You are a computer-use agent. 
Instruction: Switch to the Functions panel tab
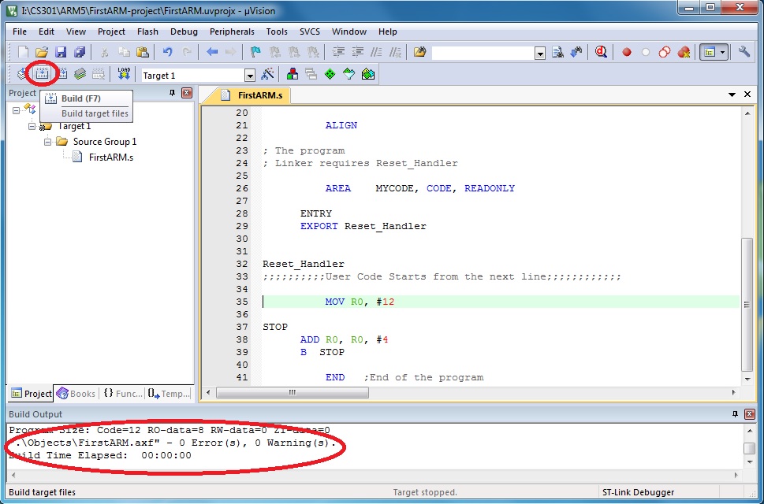123,394
